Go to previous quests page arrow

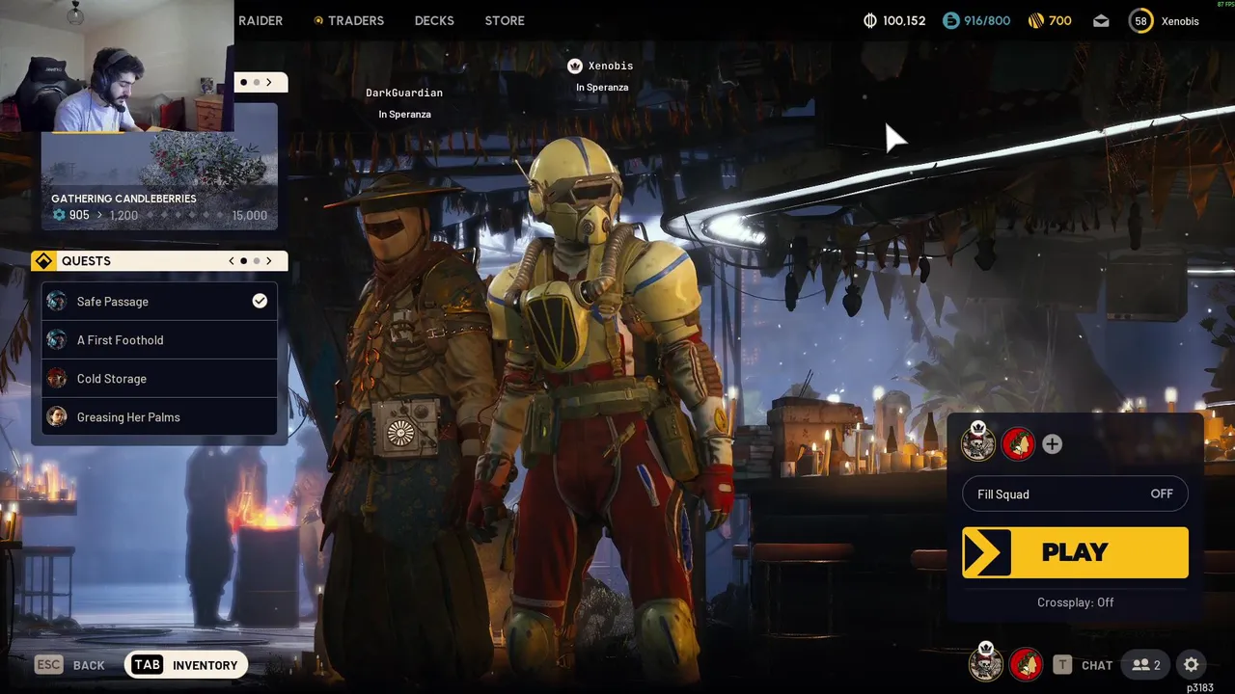[x=232, y=261]
